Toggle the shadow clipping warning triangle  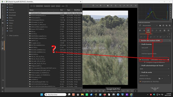[x=104, y=5]
